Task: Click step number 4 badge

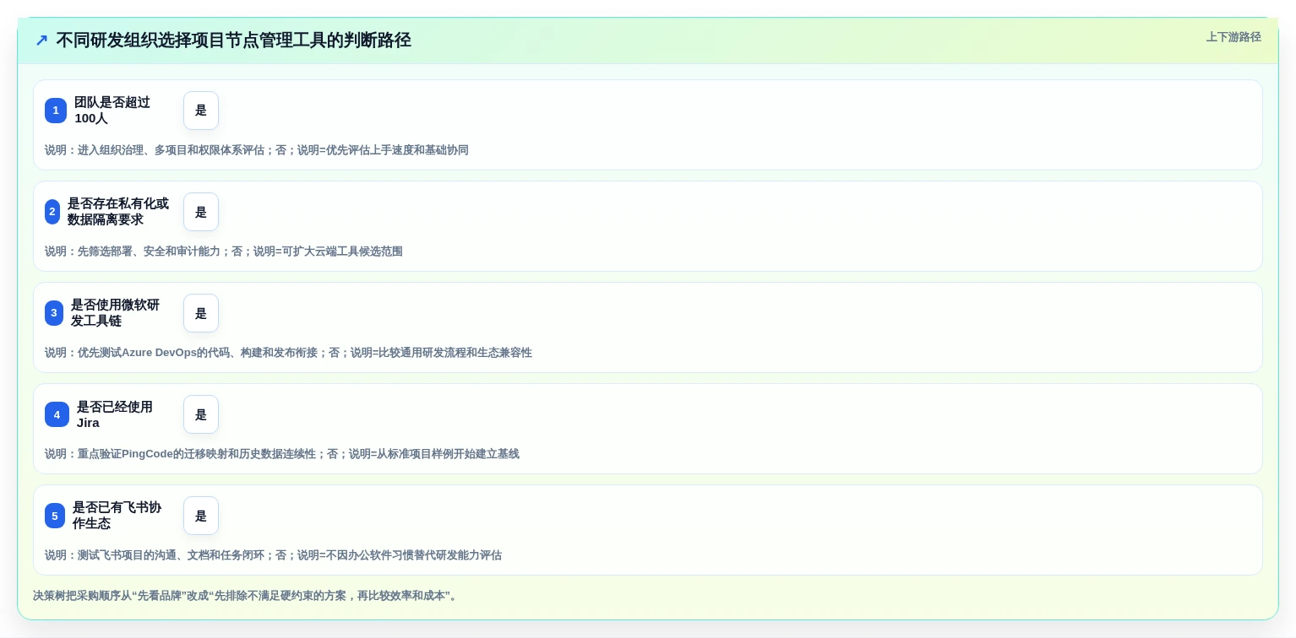Action: [x=57, y=414]
